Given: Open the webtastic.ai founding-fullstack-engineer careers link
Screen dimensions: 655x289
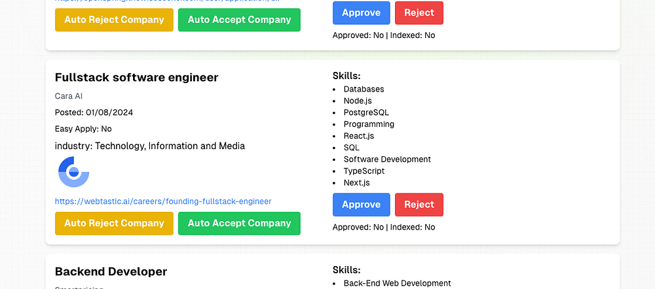Looking at the screenshot, I should pyautogui.click(x=163, y=201).
